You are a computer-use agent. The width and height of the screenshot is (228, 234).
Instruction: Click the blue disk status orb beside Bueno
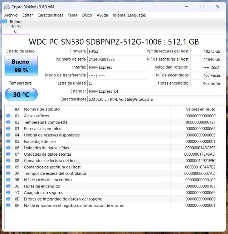pyautogui.click(x=5, y=21)
